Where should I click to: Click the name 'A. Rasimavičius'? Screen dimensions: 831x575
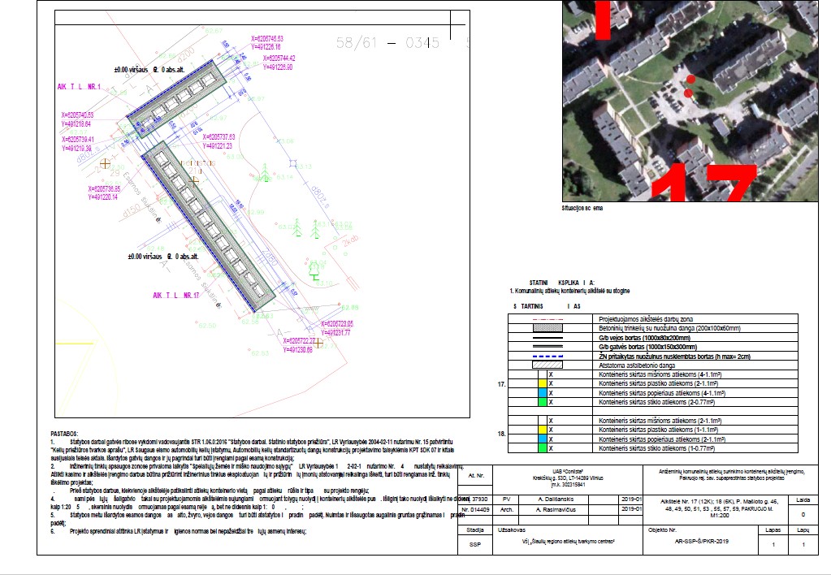point(556,509)
